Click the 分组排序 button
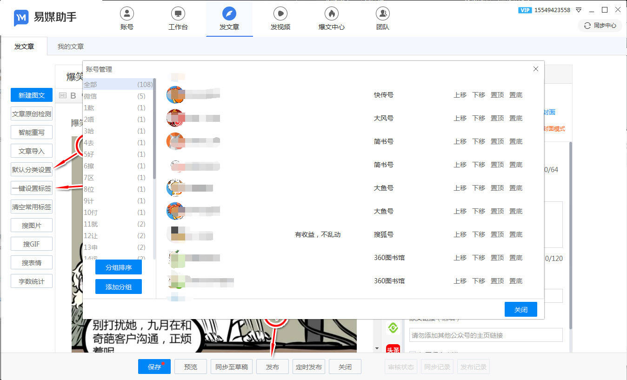 coord(119,267)
